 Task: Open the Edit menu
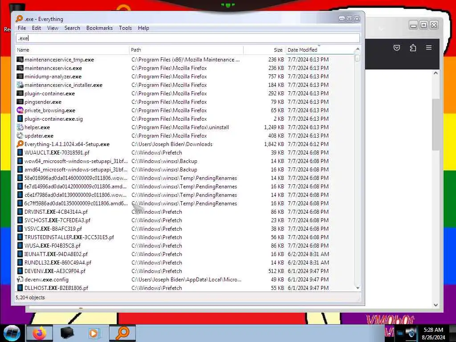coord(37,28)
